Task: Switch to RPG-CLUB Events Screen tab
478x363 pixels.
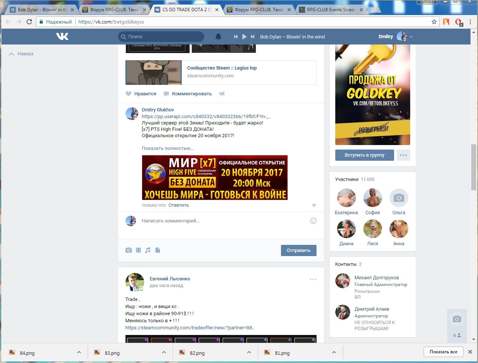Action: click(x=331, y=10)
